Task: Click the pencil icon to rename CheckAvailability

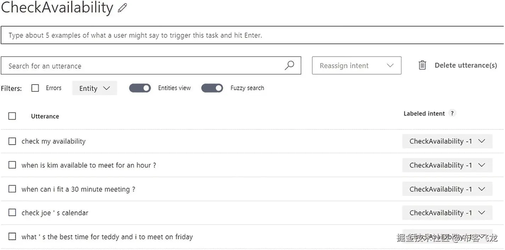Action: [x=122, y=8]
